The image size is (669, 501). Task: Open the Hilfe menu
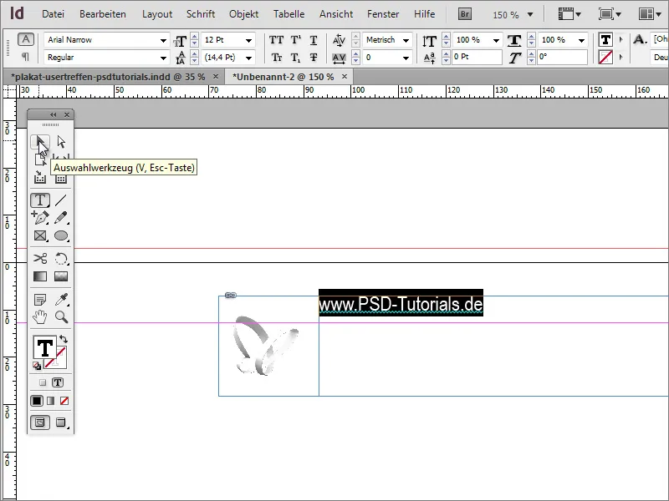(x=425, y=14)
